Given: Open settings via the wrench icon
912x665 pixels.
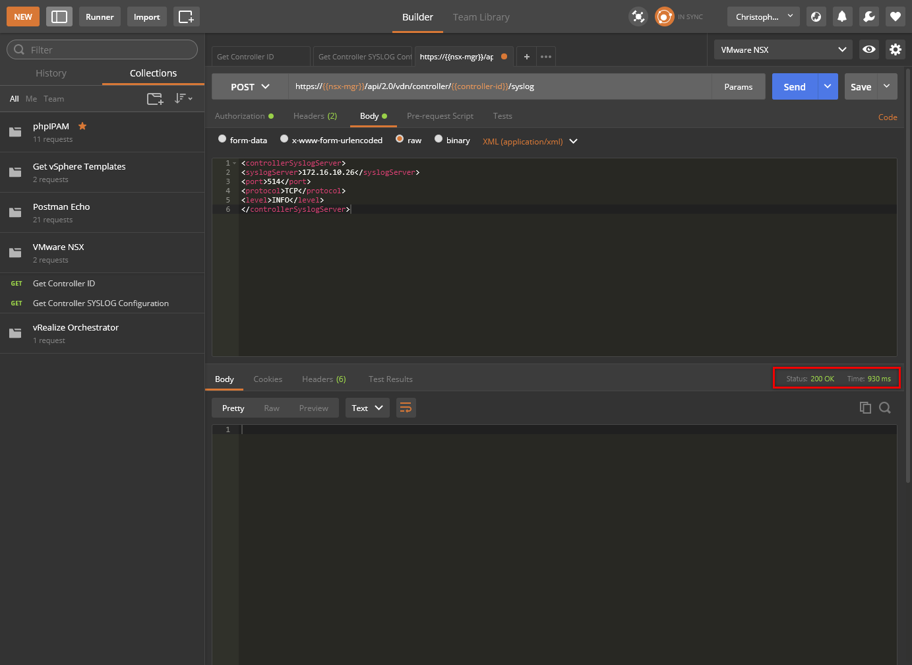Looking at the screenshot, I should click(x=869, y=16).
